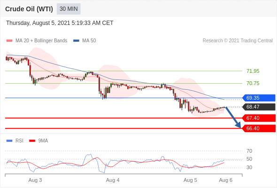This screenshot has width=277, height=188.
Task: Click the green 71.95 resistance label
Action: coord(253,71)
